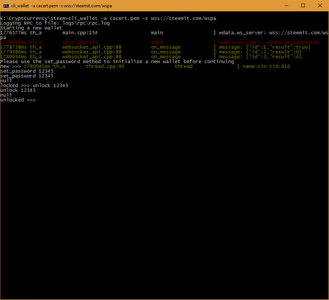Click the 'locked >>> unlock 12345' line
The width and height of the screenshot is (329, 300).
click(34, 86)
